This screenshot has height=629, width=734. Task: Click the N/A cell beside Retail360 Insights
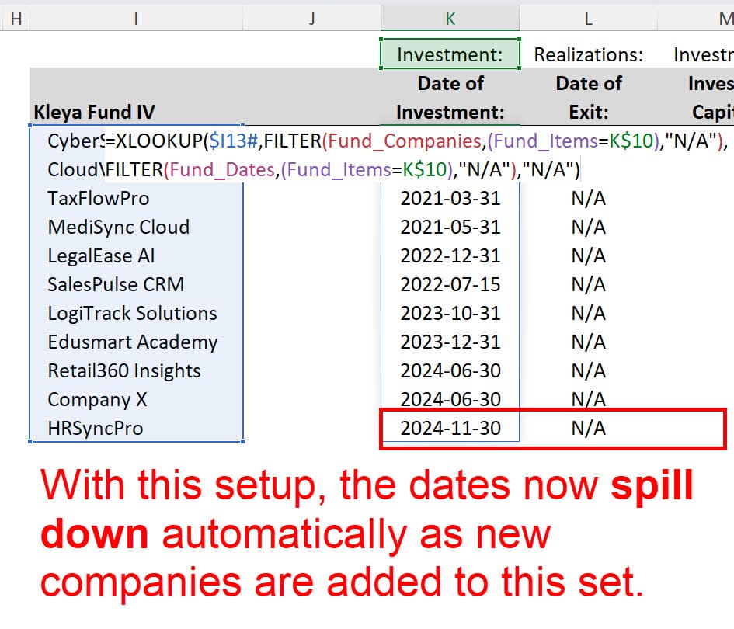pos(588,370)
